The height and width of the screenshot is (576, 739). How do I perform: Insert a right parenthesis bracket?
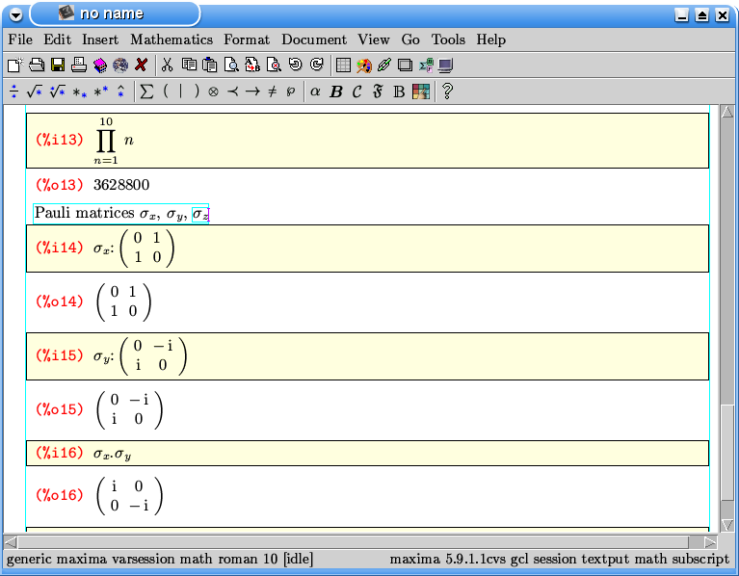[197, 91]
